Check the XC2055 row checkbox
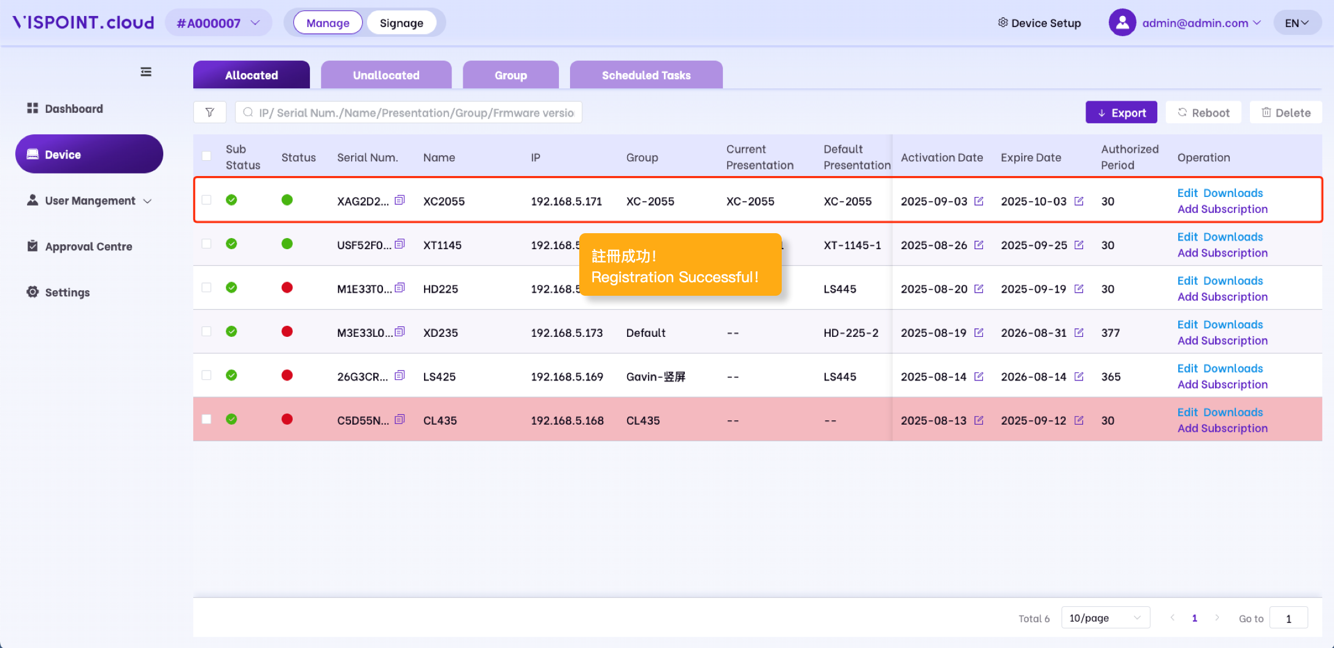Viewport: 1334px width, 648px height. (207, 200)
